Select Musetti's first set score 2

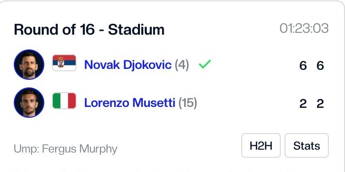click(x=303, y=104)
